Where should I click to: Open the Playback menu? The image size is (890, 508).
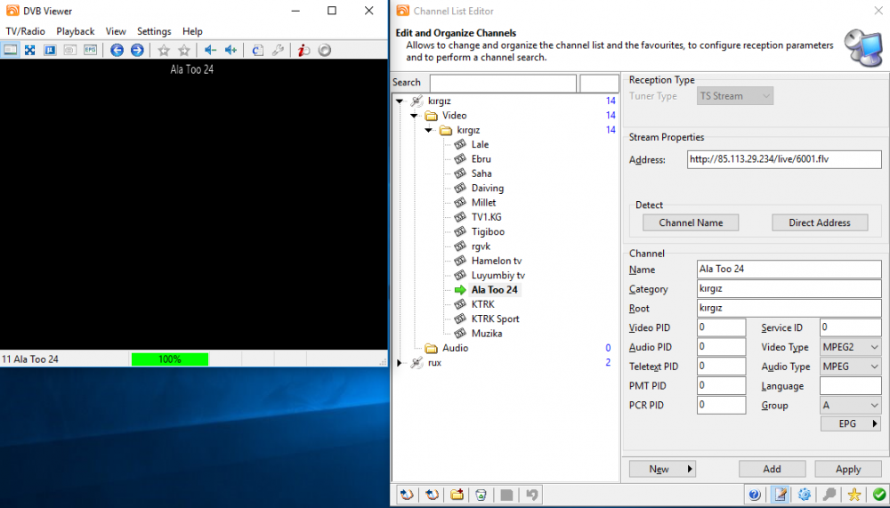pos(76,31)
